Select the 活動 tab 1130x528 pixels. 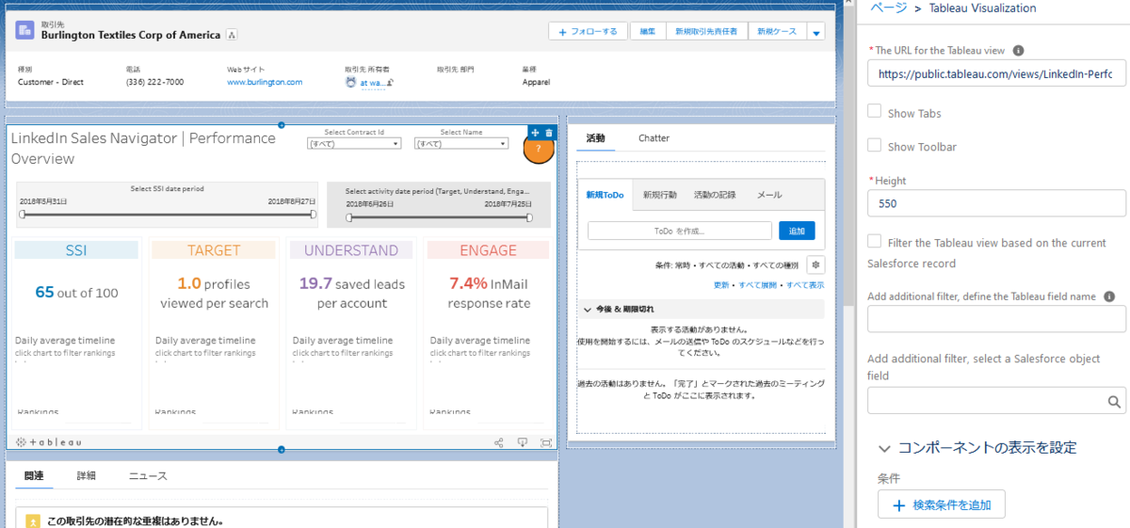[x=595, y=138]
